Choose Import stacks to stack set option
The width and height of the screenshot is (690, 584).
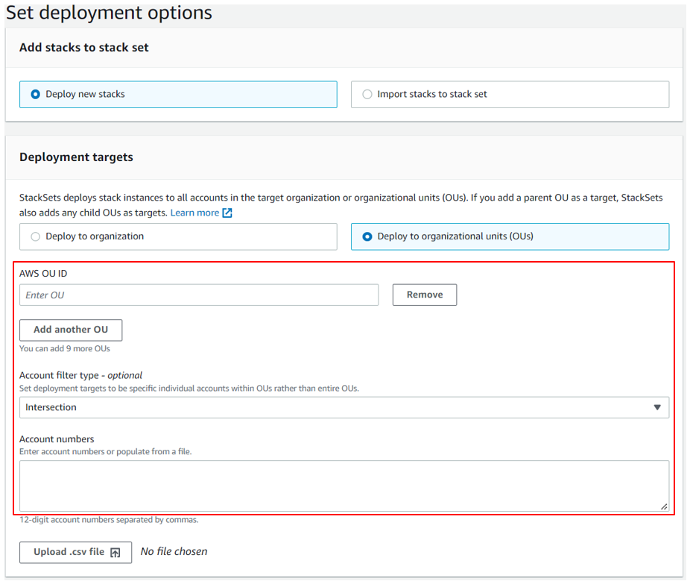tap(366, 94)
